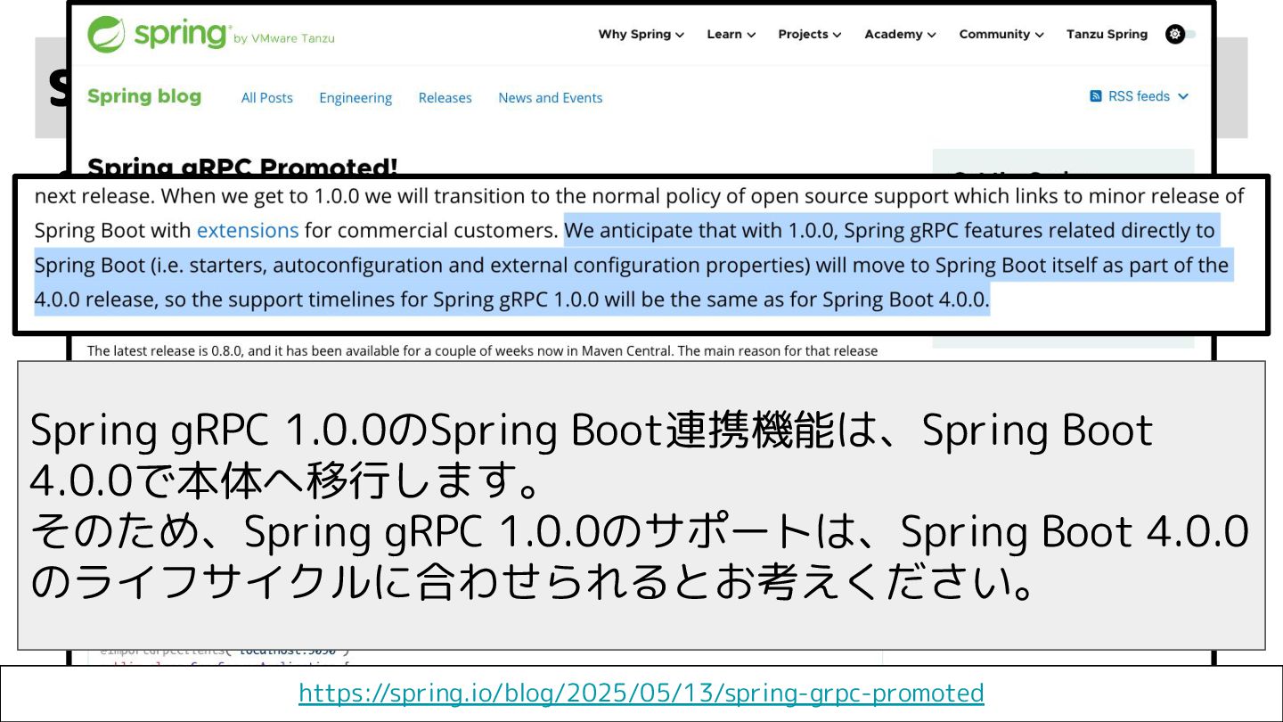View News and Events posts
1283x722 pixels.
tap(550, 98)
